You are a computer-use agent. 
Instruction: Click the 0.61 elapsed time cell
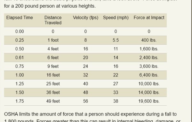pos(20,57)
